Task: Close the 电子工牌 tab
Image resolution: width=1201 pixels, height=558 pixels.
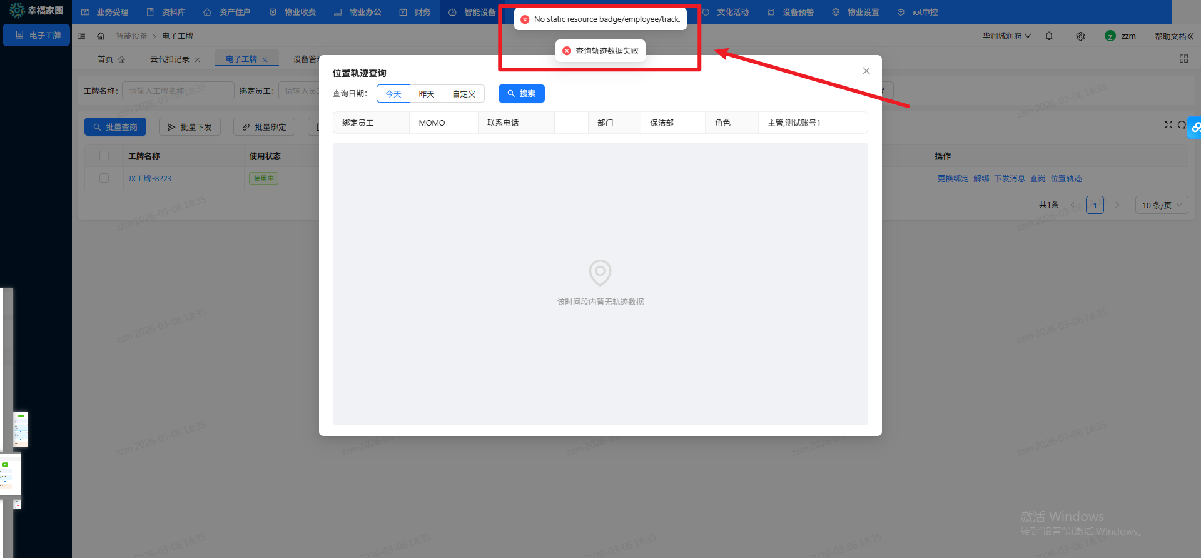Action: [265, 59]
